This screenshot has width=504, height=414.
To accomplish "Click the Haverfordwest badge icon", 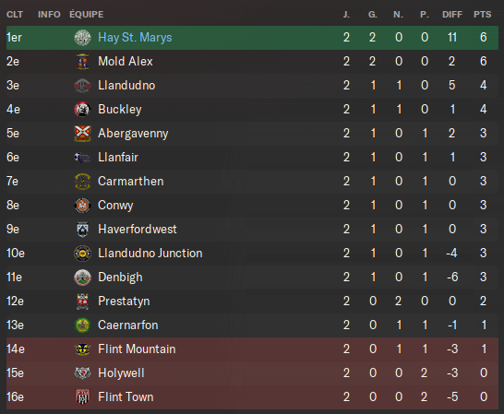I will [x=82, y=230].
